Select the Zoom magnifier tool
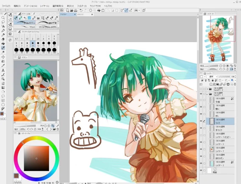Viewport: 241px width, 184px height. (3, 18)
